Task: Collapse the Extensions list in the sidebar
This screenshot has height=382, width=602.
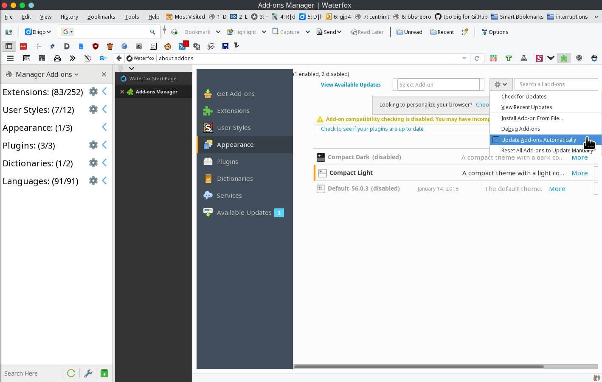Action: click(104, 91)
